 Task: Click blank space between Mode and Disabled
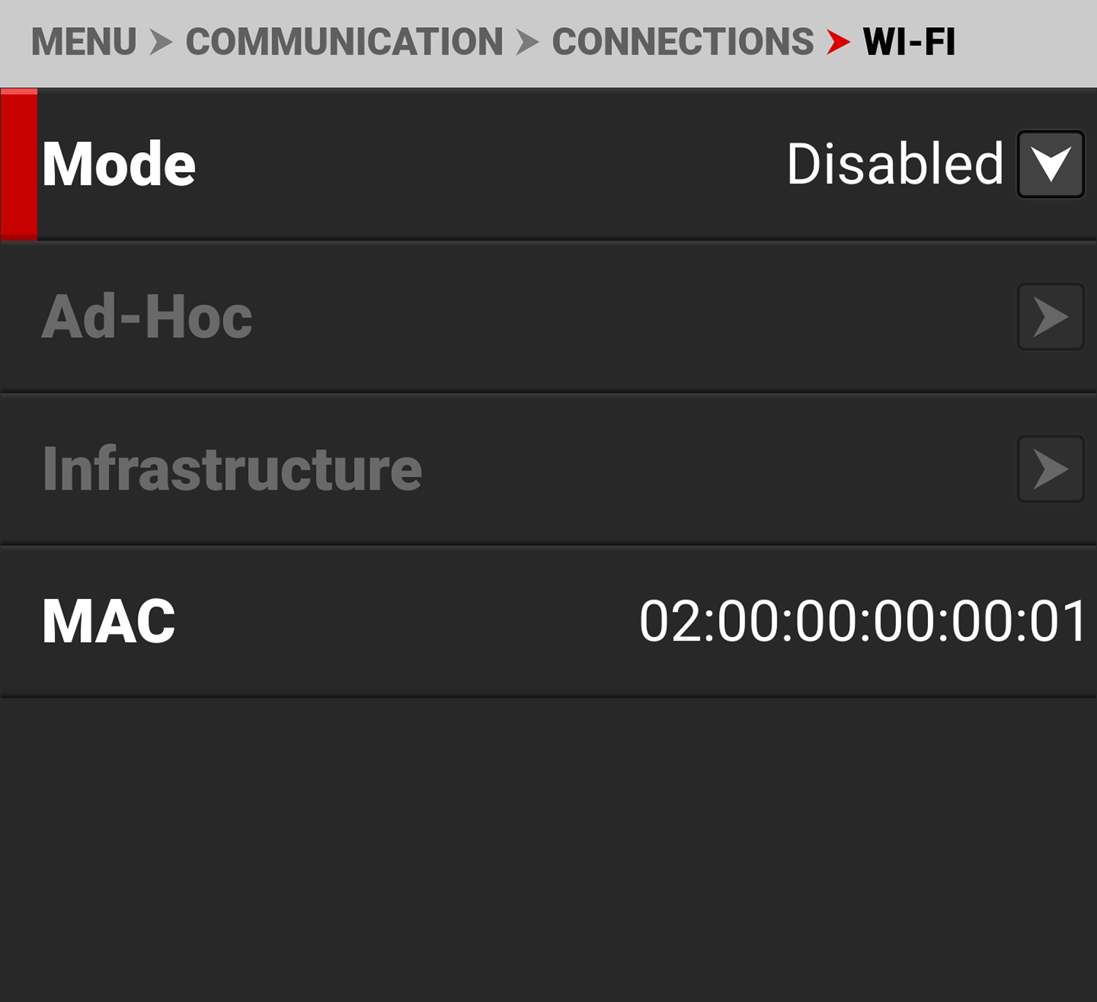click(490, 165)
